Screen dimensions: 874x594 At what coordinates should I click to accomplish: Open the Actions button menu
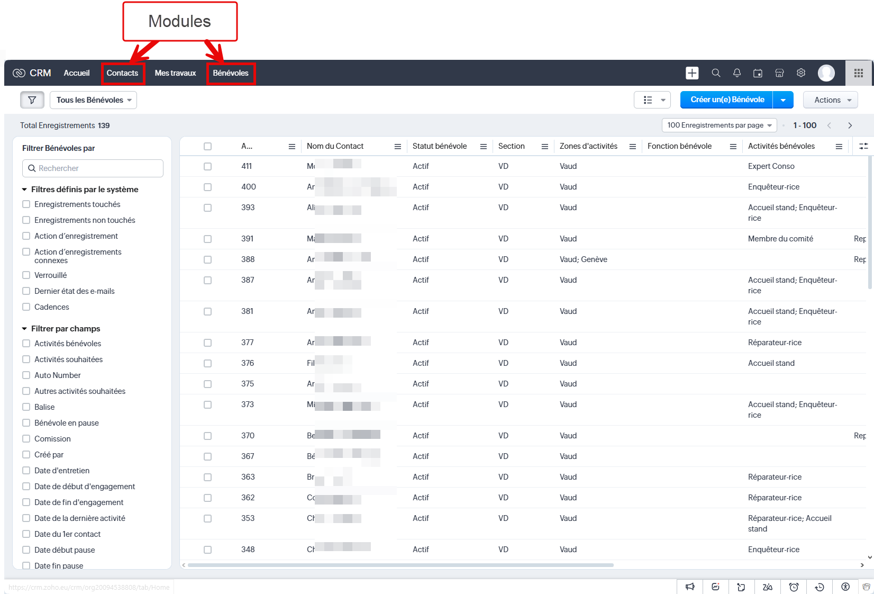pyautogui.click(x=830, y=100)
